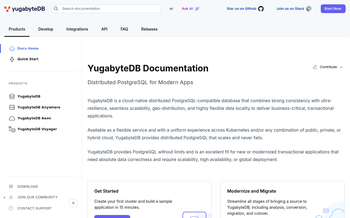This screenshot has width=350, height=218.
Task: Click the Contact Support question icon
Action: point(11,208)
